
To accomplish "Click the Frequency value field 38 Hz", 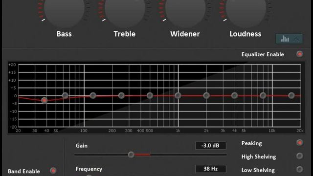I will coord(211,169).
